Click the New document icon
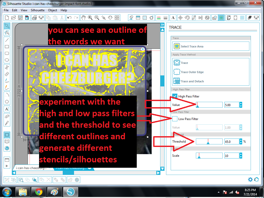The image size is (264, 198). [7, 18]
